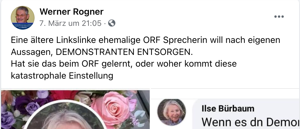Click the Ilse Bürbaum commenter name

(228, 109)
